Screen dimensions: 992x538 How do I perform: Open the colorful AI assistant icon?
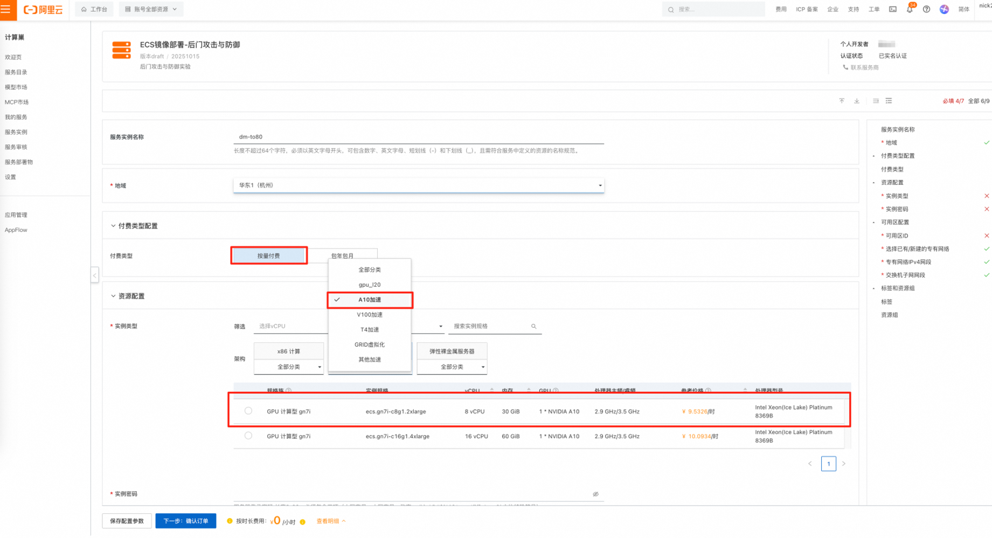944,9
